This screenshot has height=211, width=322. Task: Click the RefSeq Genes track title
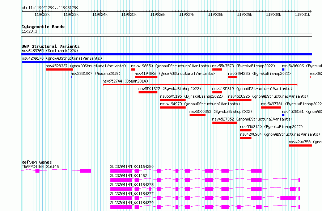tap(37, 162)
